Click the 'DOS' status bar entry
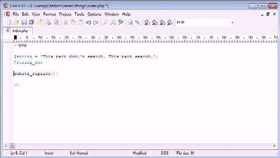The image size is (280, 158). 164,153
